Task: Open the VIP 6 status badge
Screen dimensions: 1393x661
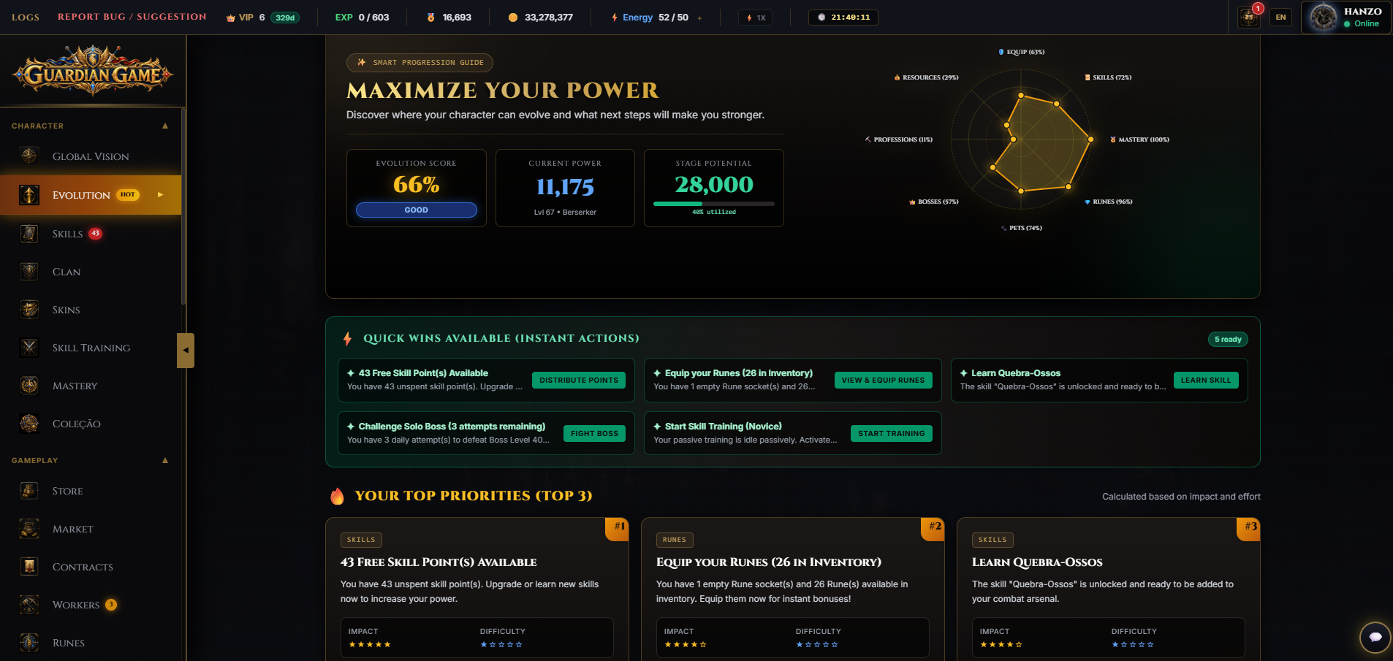Action: point(263,18)
